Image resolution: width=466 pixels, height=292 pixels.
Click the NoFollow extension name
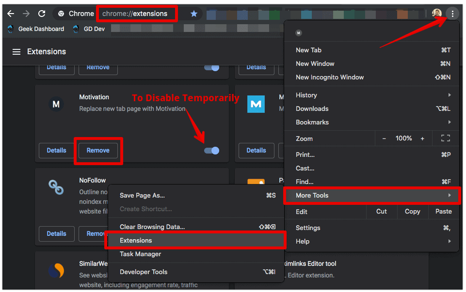tap(93, 181)
